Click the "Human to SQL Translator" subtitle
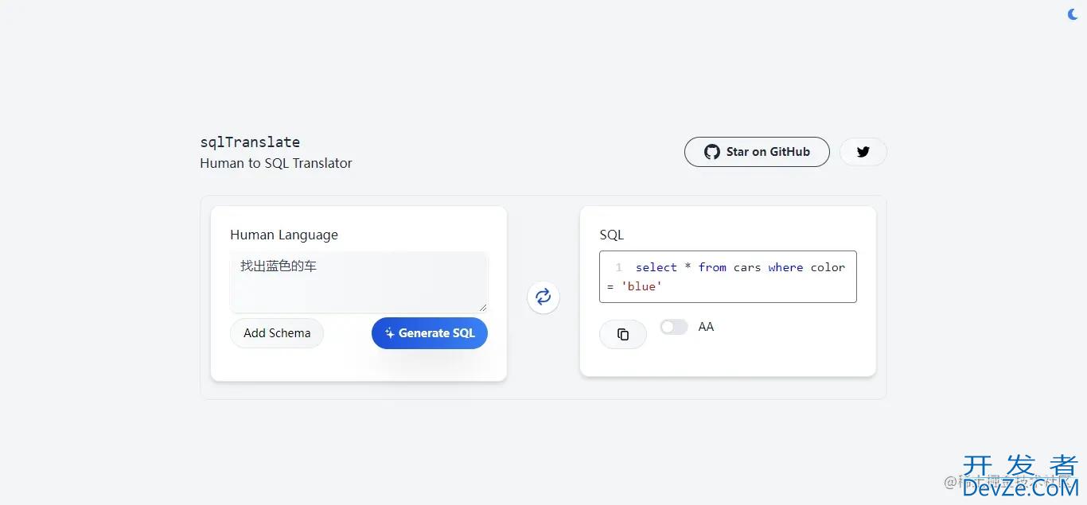 276,163
